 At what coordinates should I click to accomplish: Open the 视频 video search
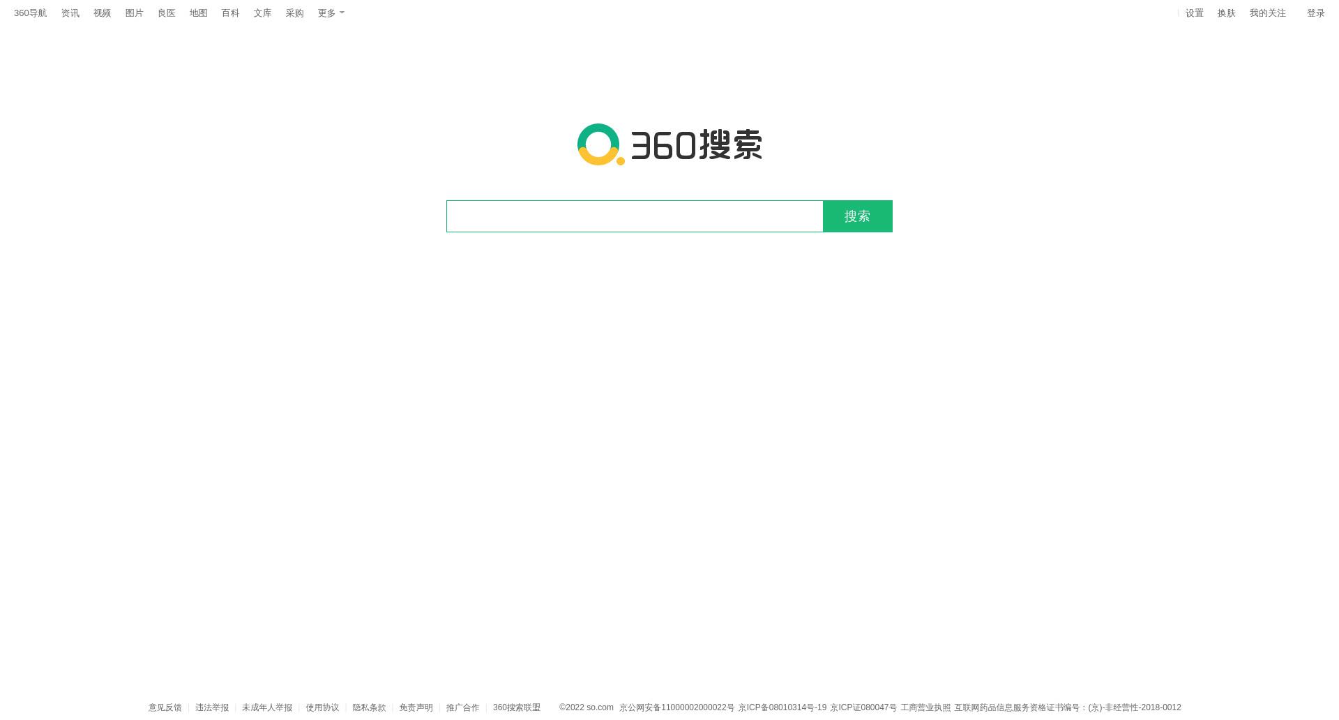pyautogui.click(x=103, y=13)
